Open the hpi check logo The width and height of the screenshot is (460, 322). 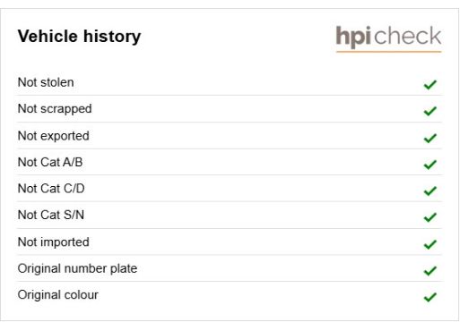388,38
